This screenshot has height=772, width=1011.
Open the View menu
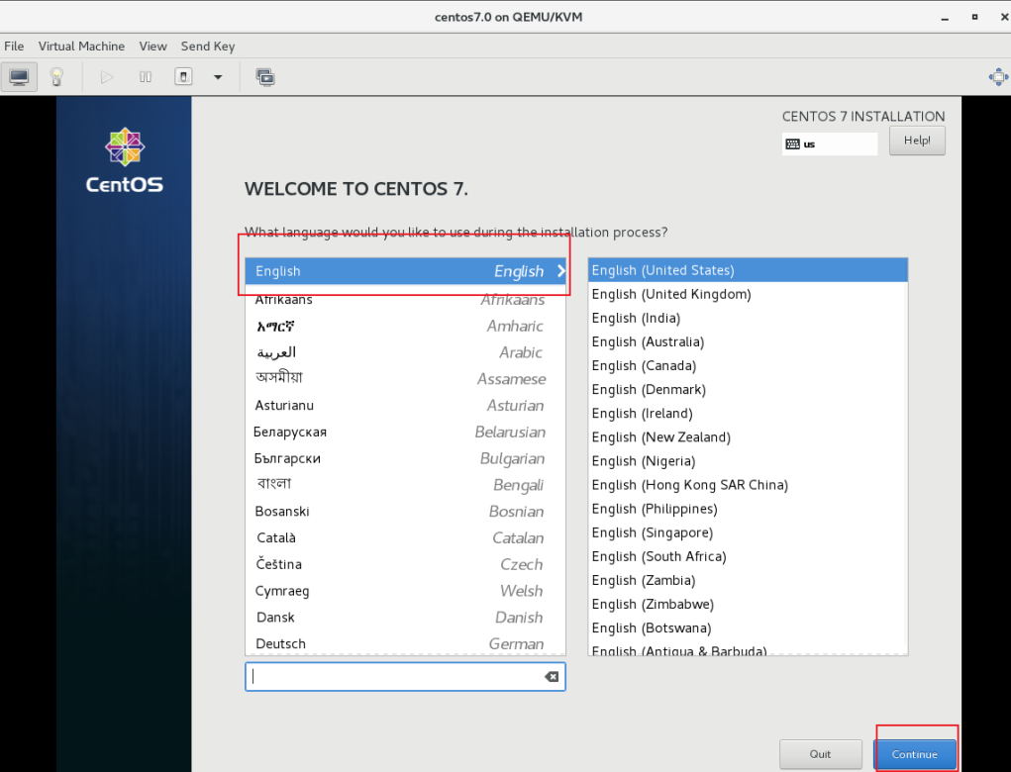click(x=152, y=47)
